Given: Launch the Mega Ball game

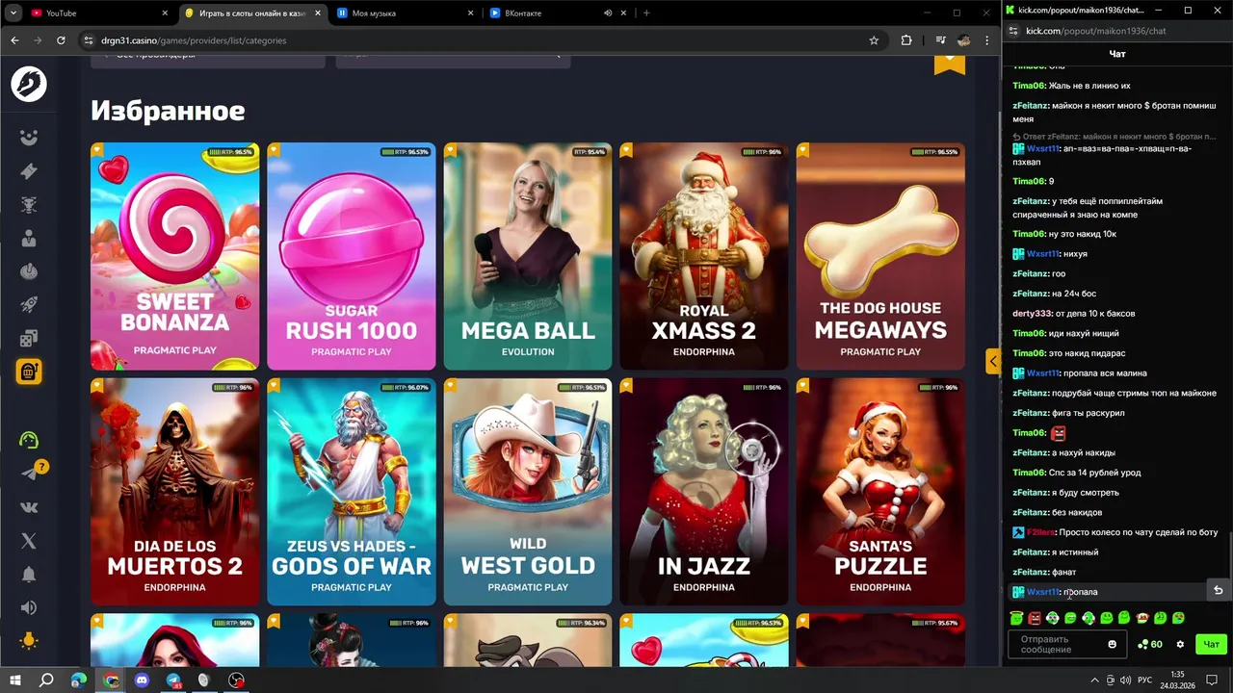Looking at the screenshot, I should point(528,256).
